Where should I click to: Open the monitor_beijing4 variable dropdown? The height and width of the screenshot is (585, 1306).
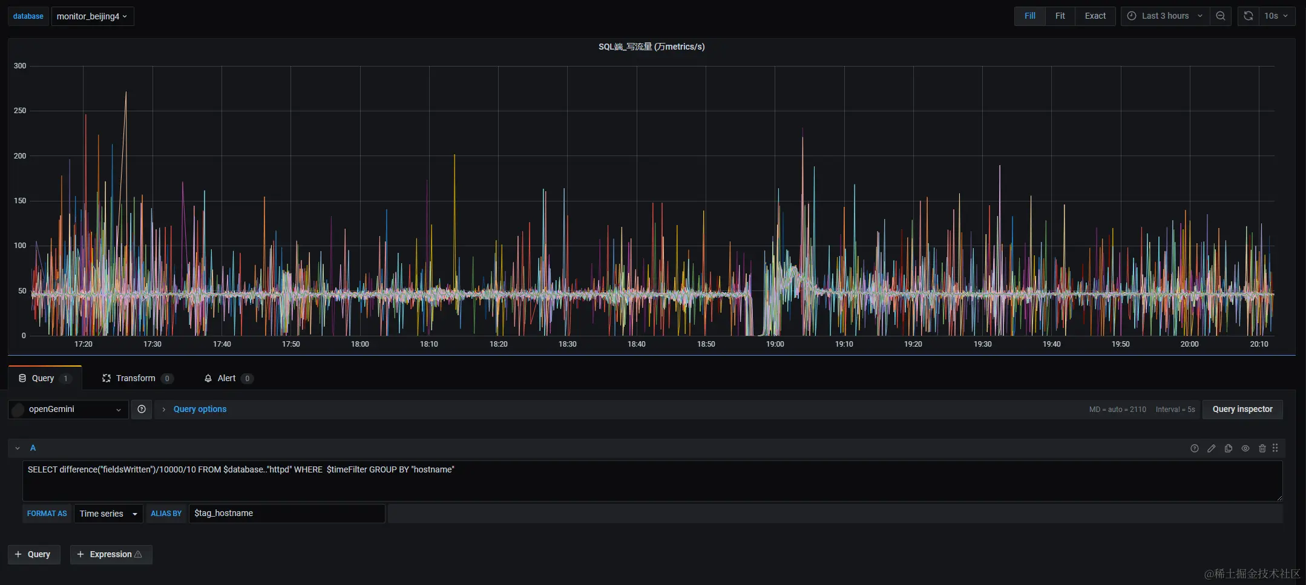(92, 16)
